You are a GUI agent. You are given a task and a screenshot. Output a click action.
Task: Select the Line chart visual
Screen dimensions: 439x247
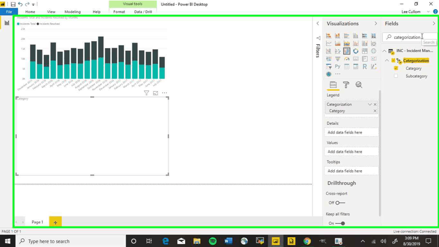[x=329, y=43]
